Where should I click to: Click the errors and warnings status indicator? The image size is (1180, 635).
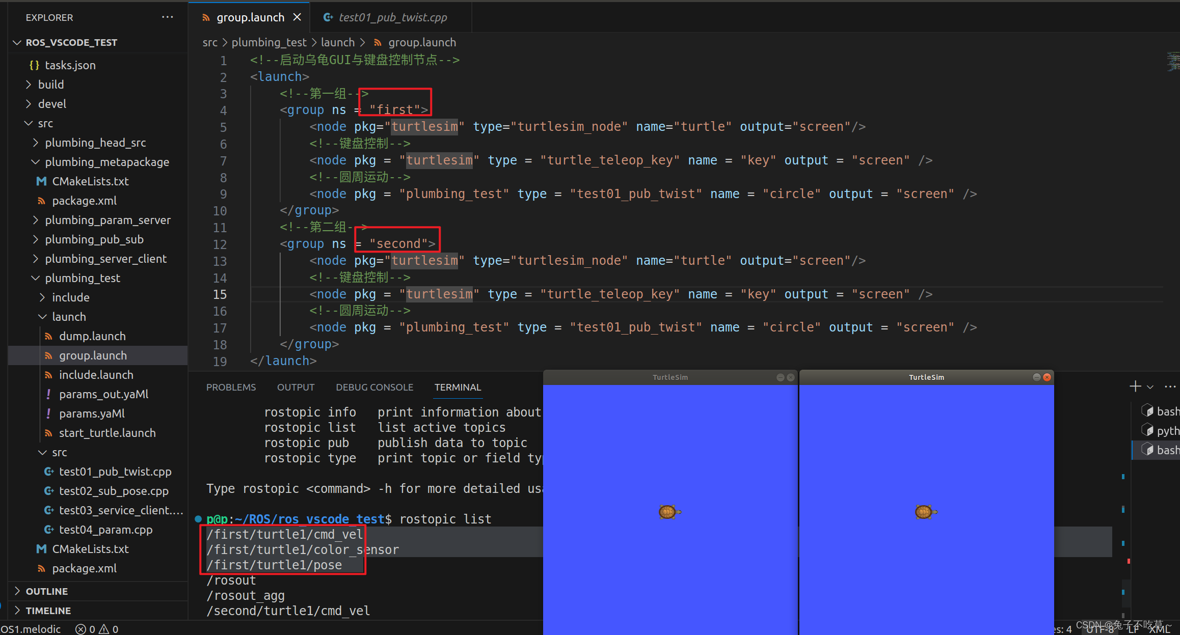pyautogui.click(x=97, y=629)
